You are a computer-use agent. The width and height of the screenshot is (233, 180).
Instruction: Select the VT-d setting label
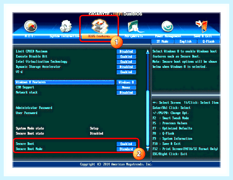pos(19,72)
